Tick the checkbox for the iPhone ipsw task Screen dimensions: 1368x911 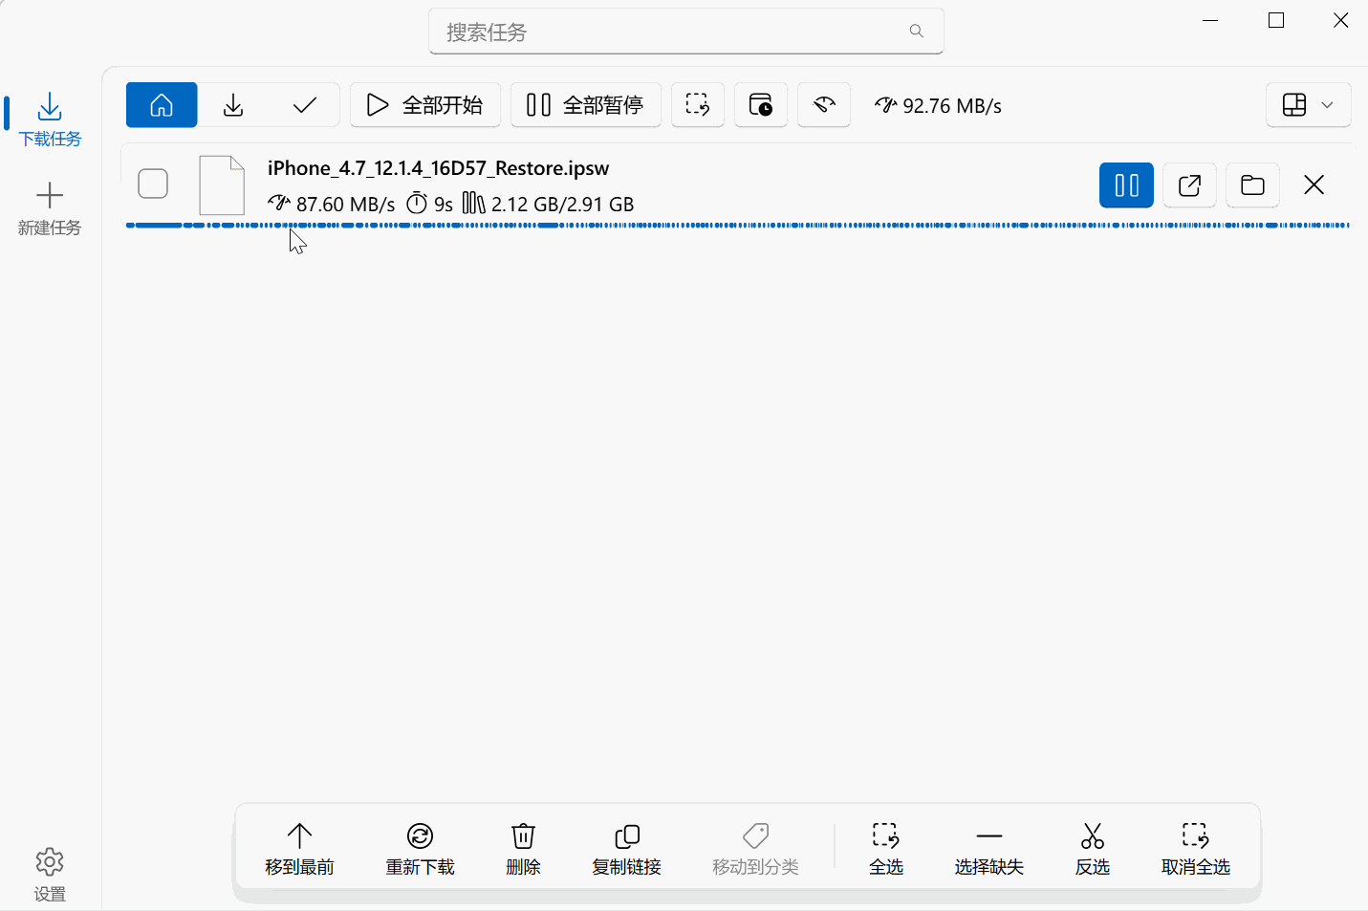(x=153, y=184)
